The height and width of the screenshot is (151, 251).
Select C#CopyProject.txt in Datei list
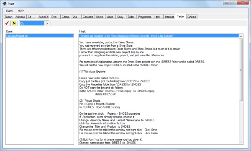tap(40, 36)
